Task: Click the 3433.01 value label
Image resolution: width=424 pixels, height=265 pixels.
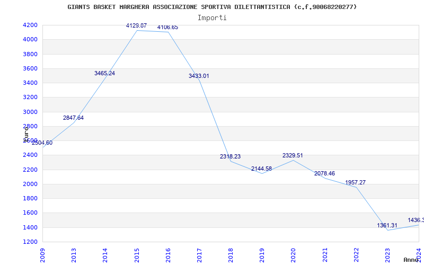Action: coord(199,76)
